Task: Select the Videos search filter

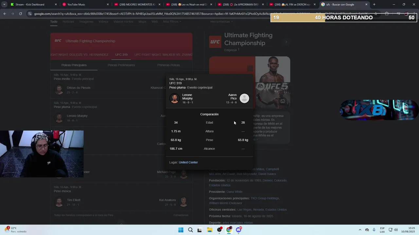Action: [x=103, y=22]
